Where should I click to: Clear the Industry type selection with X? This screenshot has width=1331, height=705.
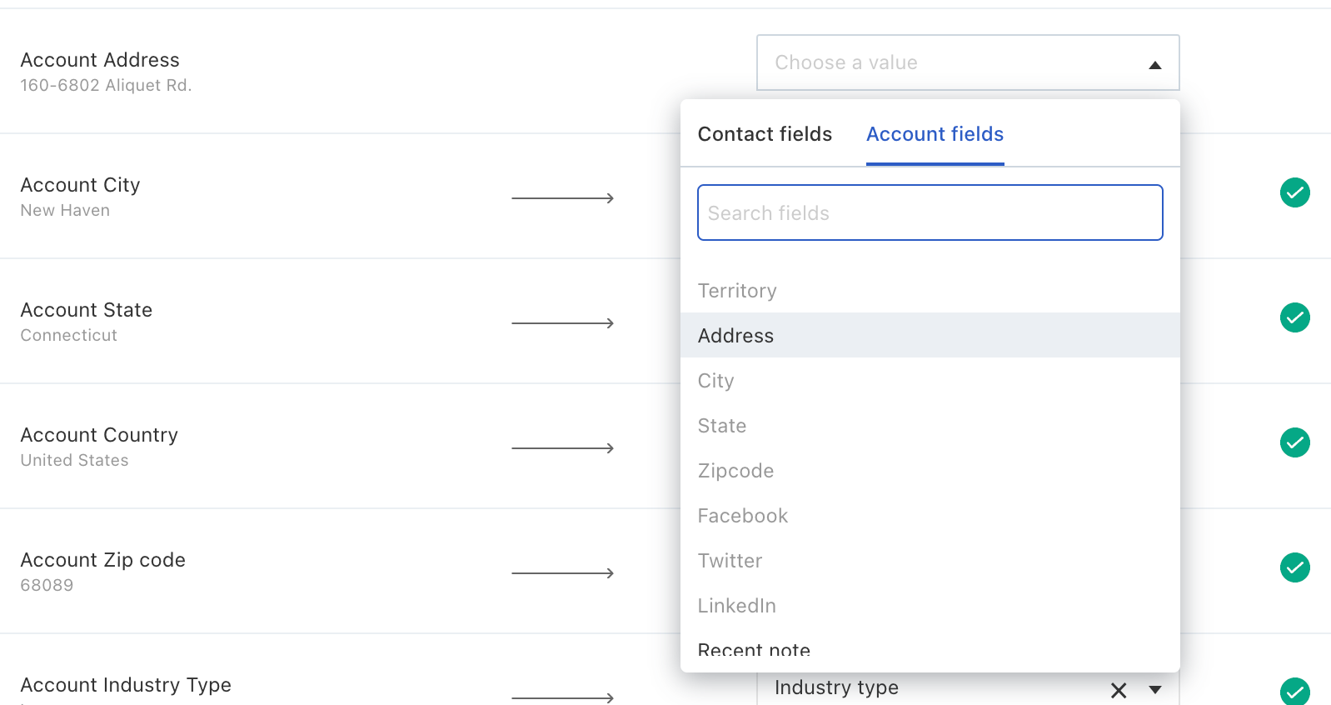[x=1119, y=690]
